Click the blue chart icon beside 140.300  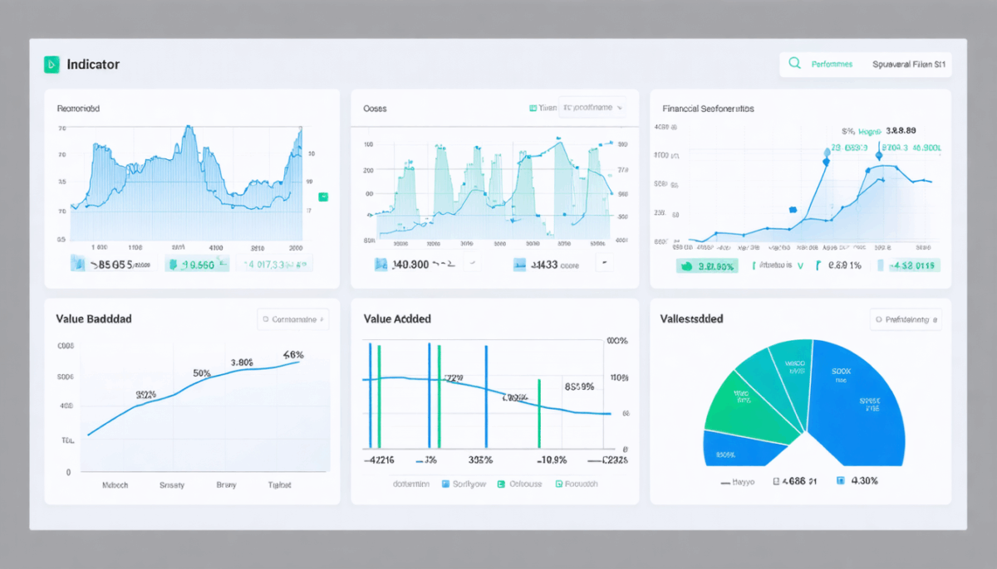381,265
